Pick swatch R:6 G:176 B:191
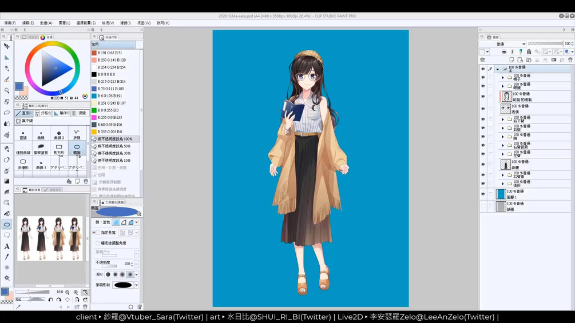 coord(115,96)
